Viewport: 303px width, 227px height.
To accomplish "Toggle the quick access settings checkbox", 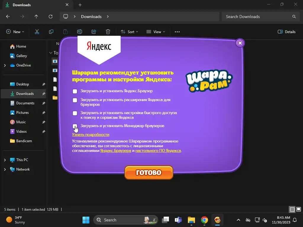I will [x=75, y=113].
